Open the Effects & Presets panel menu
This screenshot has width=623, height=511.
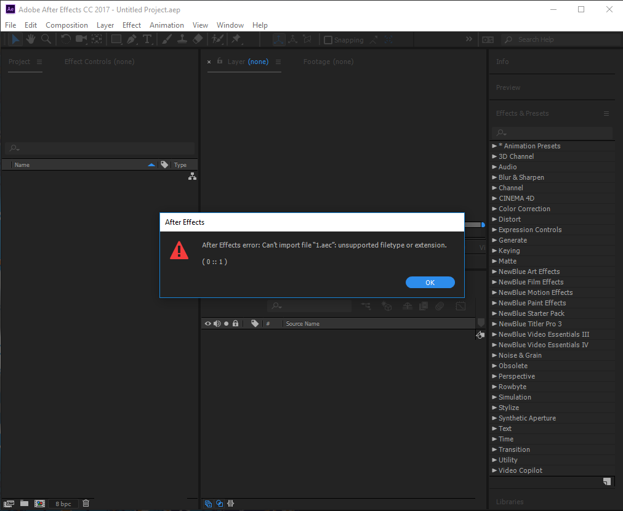[x=606, y=113]
